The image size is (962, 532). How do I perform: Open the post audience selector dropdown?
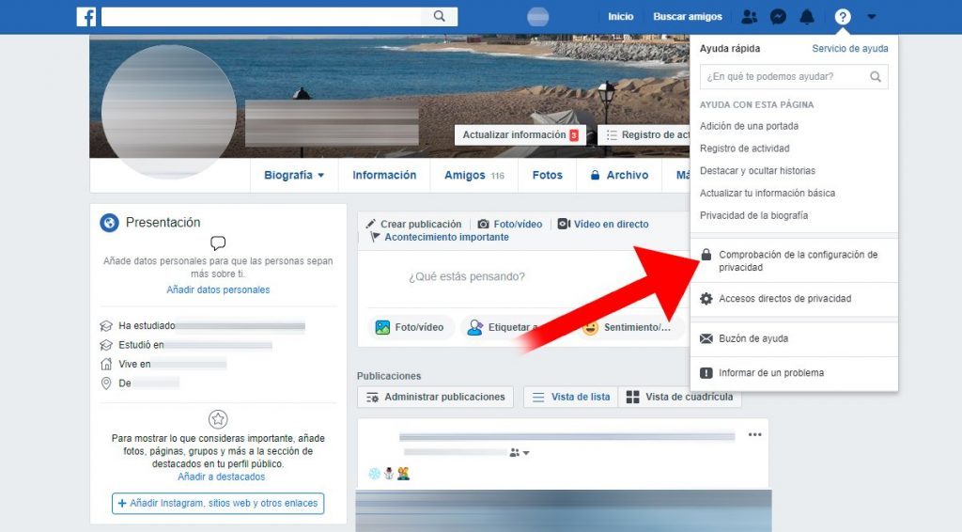[519, 453]
